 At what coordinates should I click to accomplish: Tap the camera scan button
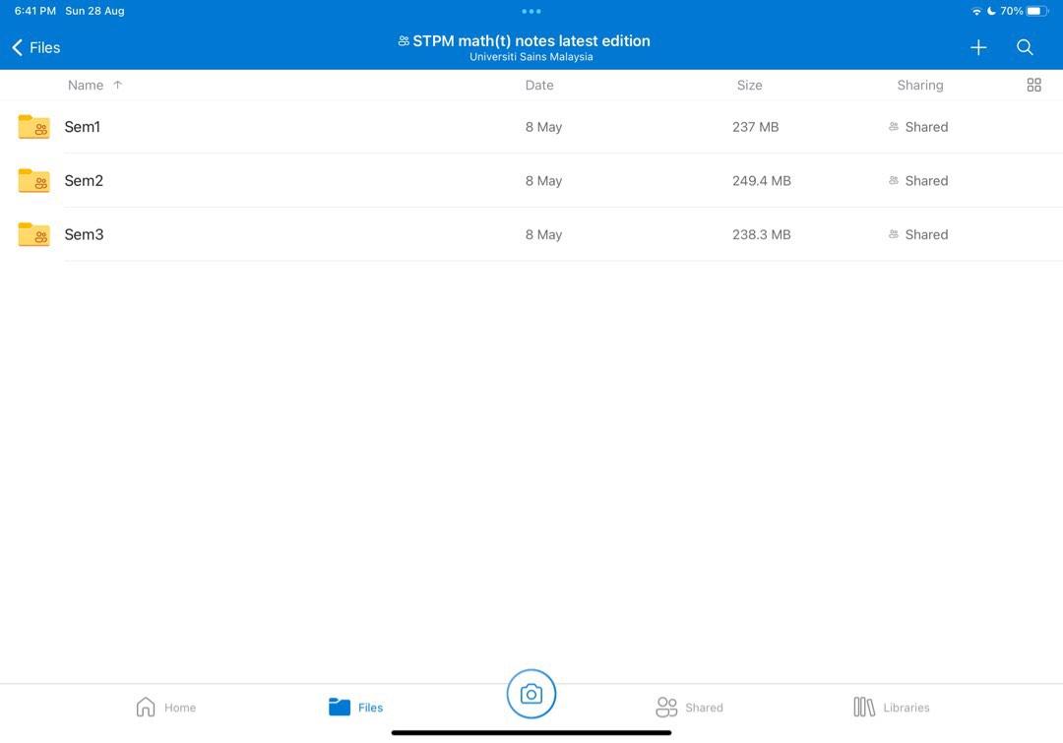point(531,695)
